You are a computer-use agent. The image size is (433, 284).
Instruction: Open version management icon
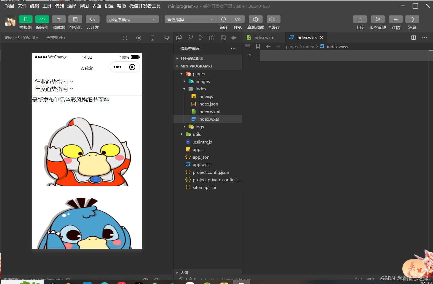(378, 19)
